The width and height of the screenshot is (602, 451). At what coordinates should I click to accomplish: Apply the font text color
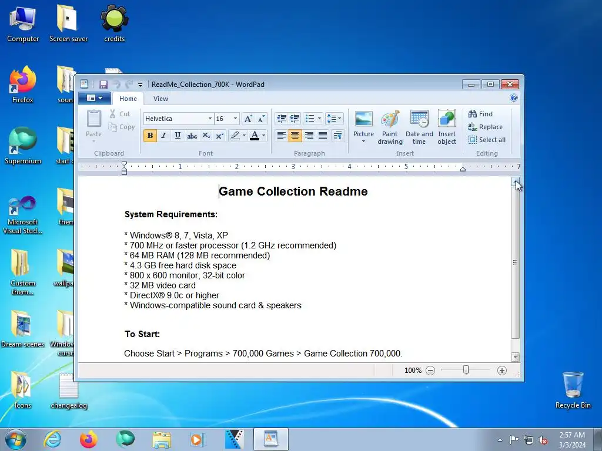(254, 136)
